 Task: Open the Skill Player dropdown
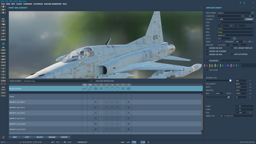(x=236, y=32)
